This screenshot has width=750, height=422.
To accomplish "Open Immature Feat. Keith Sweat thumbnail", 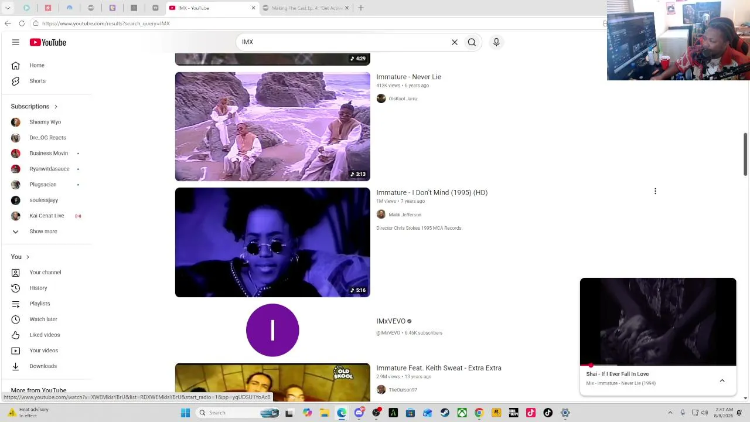I will pos(272,383).
